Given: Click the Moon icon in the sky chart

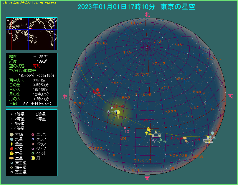Looking at the screenshot, I should (118, 112).
